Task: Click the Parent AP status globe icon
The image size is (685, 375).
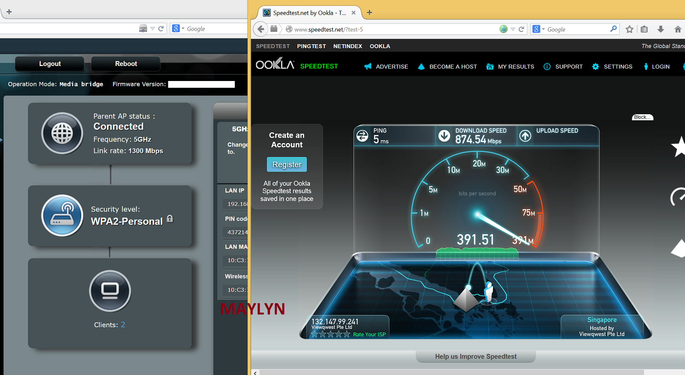Action: [62, 133]
